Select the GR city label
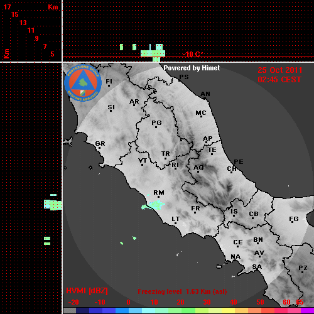The height and width of the screenshot is (314, 314). point(100,144)
